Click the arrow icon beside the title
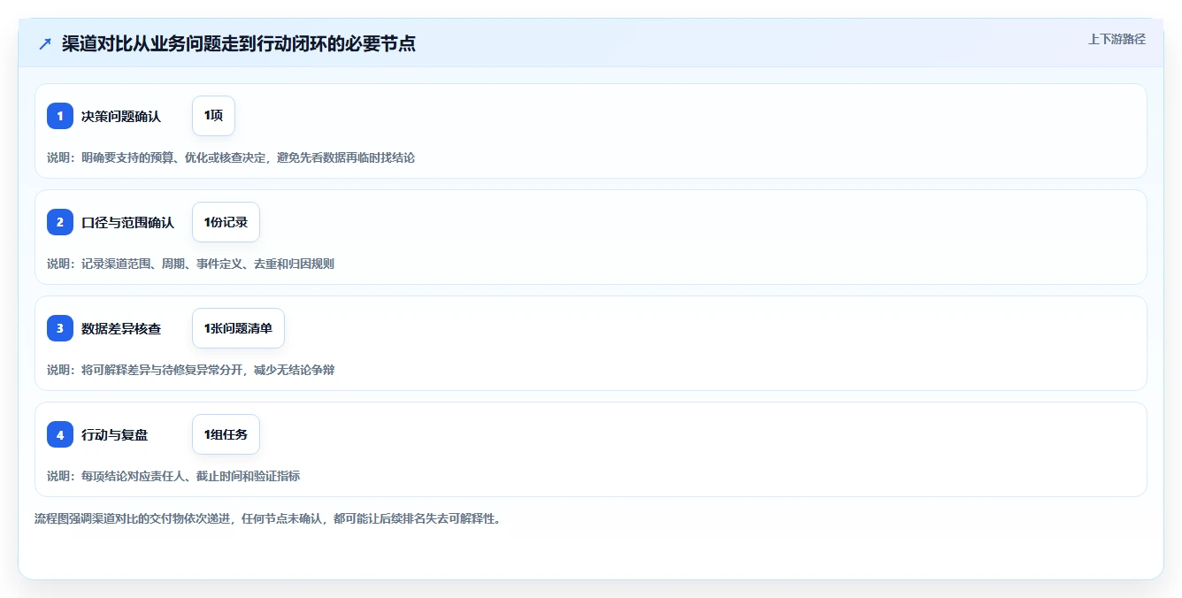This screenshot has height=598, width=1182. click(x=45, y=44)
